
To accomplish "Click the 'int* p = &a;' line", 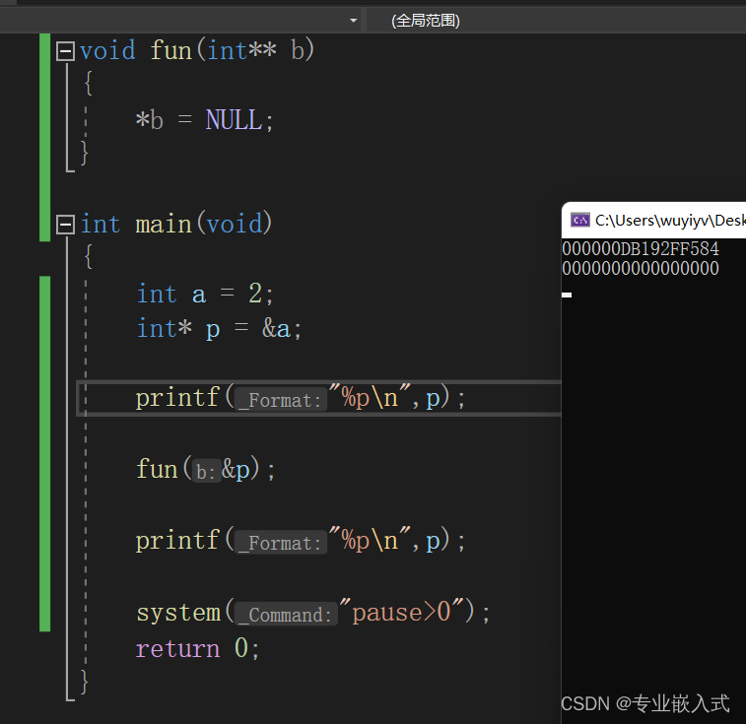I will 220,329.
